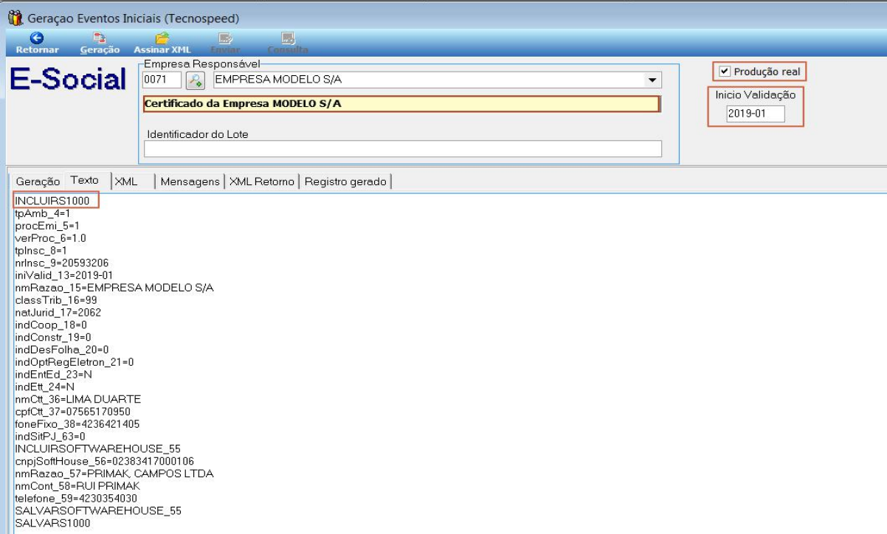Click the foneFixo_38=4236421405 line
This screenshot has height=534, width=887.
pyautogui.click(x=77, y=424)
